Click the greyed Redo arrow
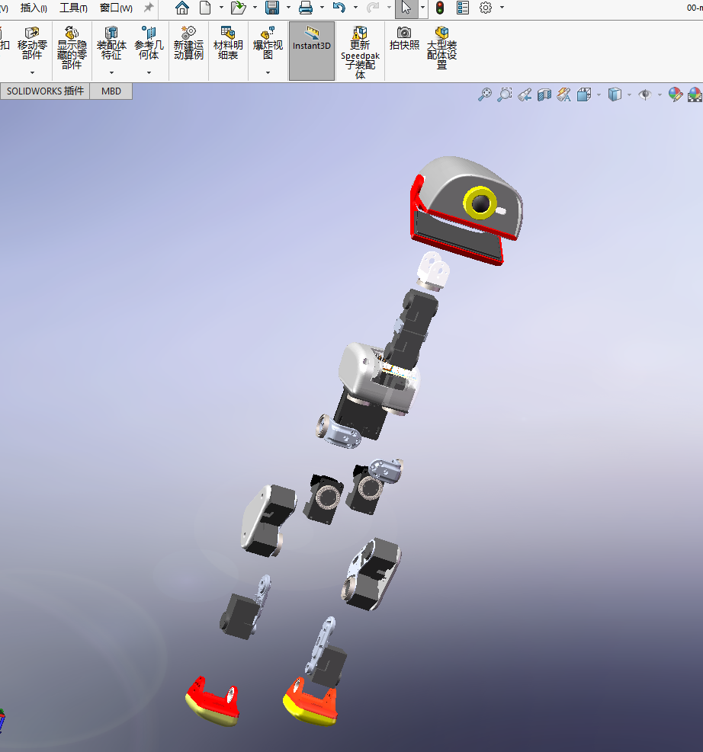 click(x=373, y=8)
